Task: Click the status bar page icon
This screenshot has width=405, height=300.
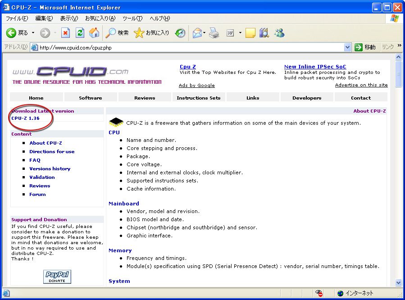Action: (6, 293)
